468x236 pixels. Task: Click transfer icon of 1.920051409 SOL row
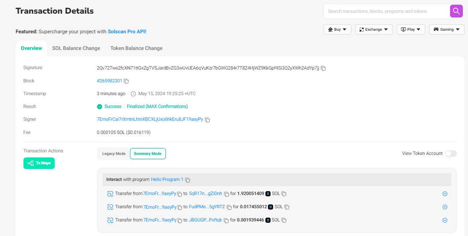click(x=110, y=194)
